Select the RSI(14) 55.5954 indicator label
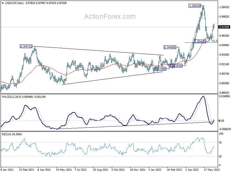This screenshot has height=173, width=231. (x=12, y=134)
